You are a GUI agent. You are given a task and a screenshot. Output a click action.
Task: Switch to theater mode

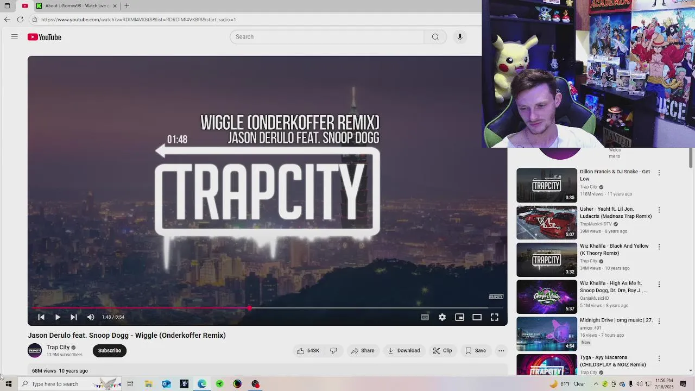[477, 317]
